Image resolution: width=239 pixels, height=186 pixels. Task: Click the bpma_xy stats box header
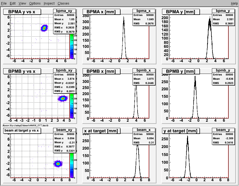point(65,11)
